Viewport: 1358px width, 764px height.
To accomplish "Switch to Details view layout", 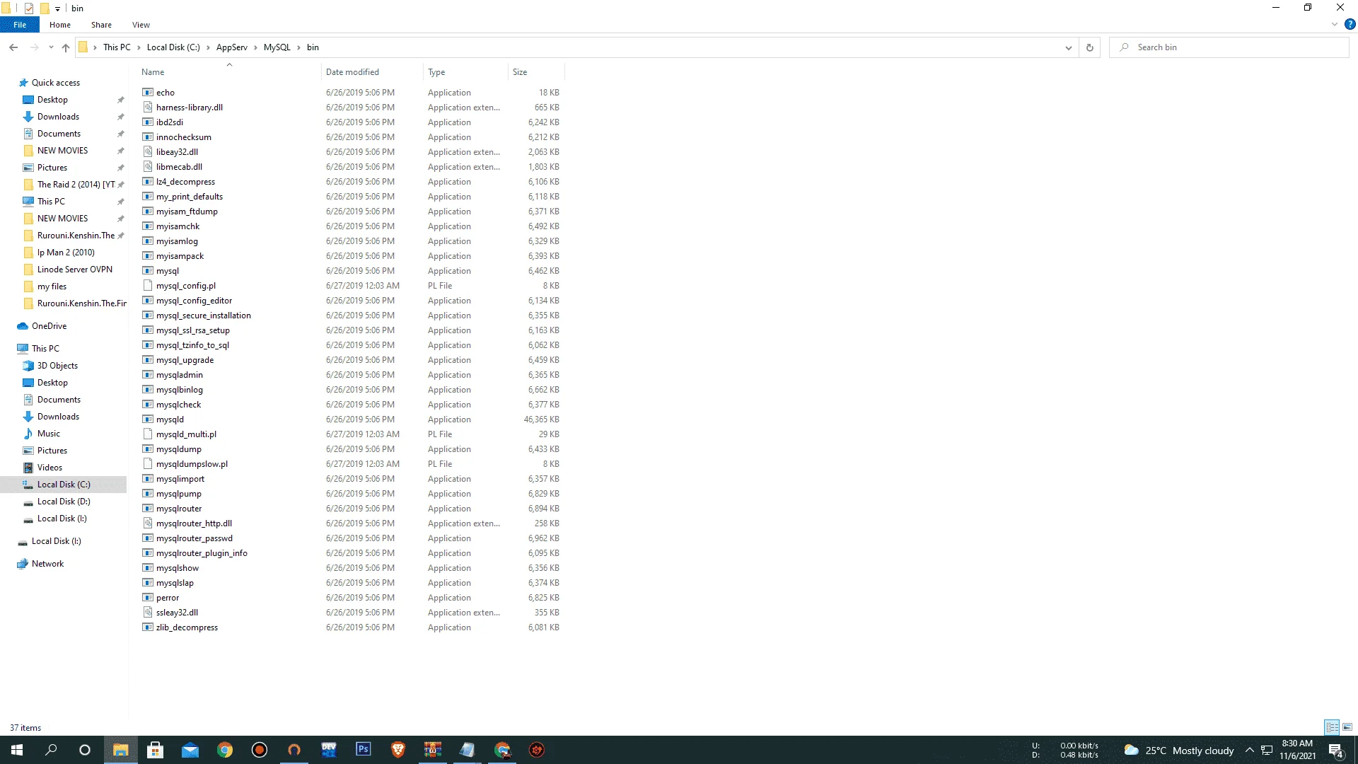I will [1332, 727].
